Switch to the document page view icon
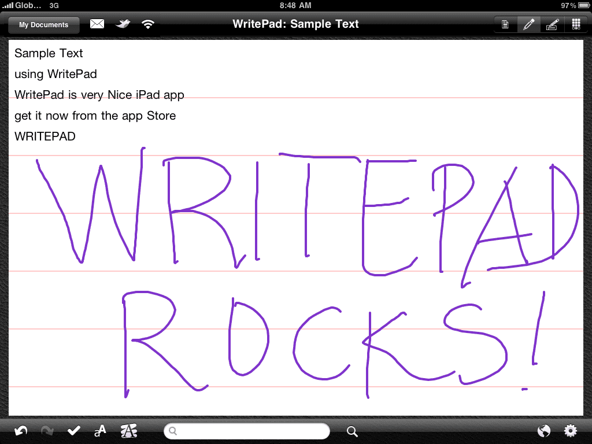Screen dimensions: 592x444 point(505,25)
